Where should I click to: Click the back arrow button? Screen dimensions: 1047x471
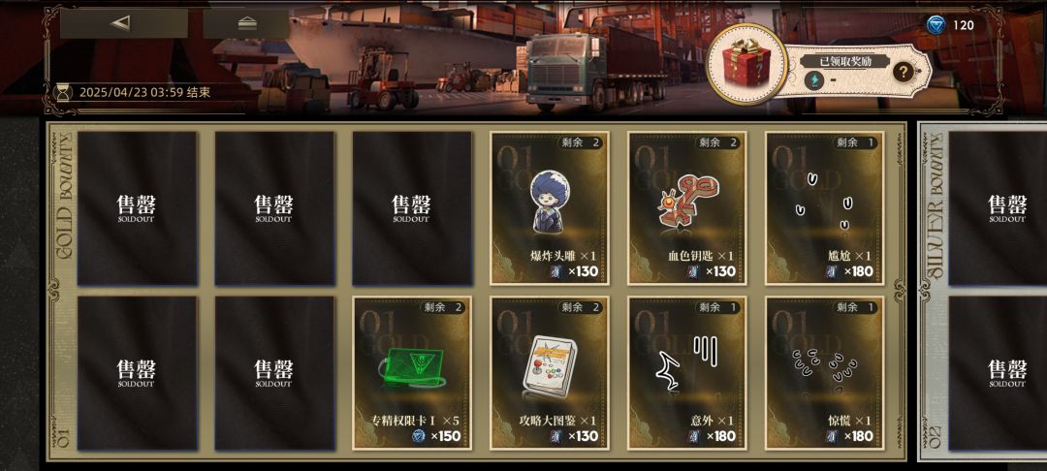click(x=123, y=23)
